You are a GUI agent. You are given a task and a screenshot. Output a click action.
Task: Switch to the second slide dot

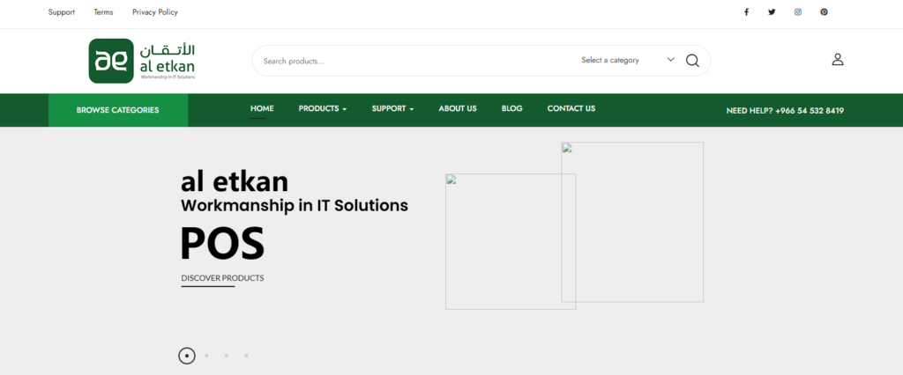(206, 356)
